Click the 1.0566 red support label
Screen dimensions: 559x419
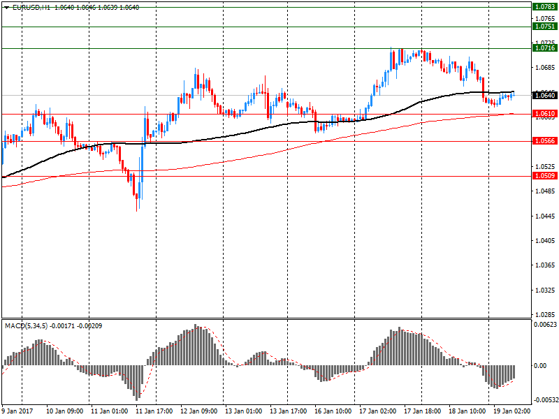tap(545, 141)
